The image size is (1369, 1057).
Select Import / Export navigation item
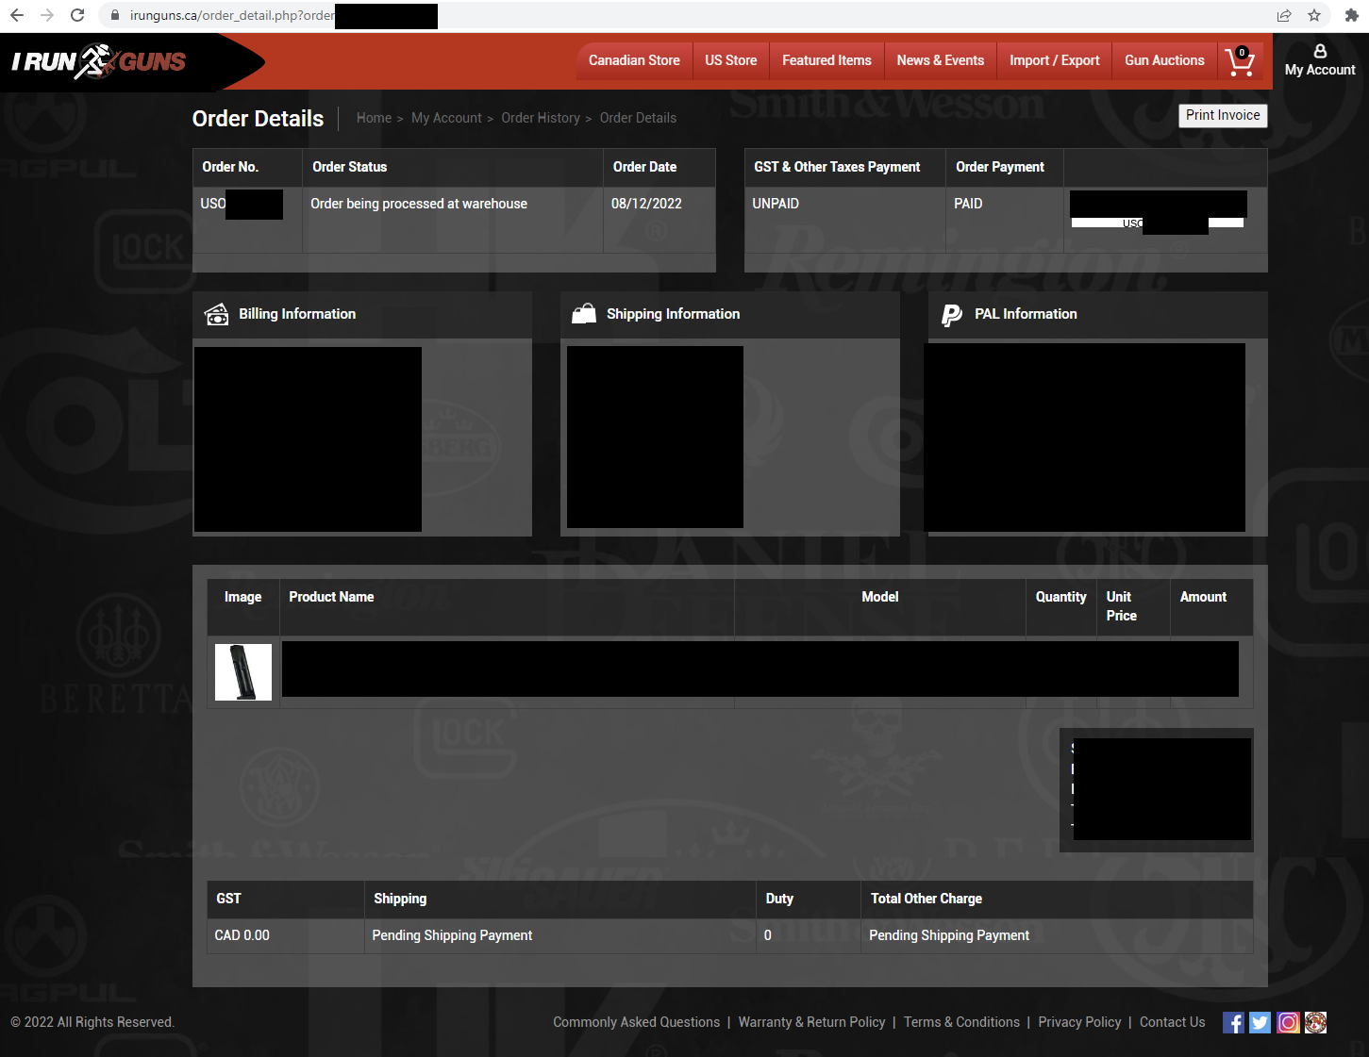tap(1054, 60)
